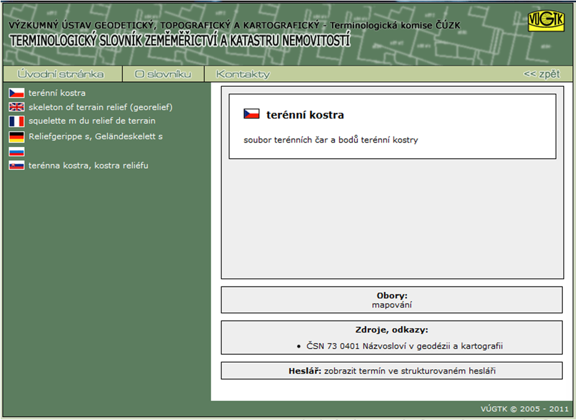This screenshot has width=576, height=420.
Task: Select German term Reliefgerippe s, Geländeskelett s
Action: [x=96, y=136]
